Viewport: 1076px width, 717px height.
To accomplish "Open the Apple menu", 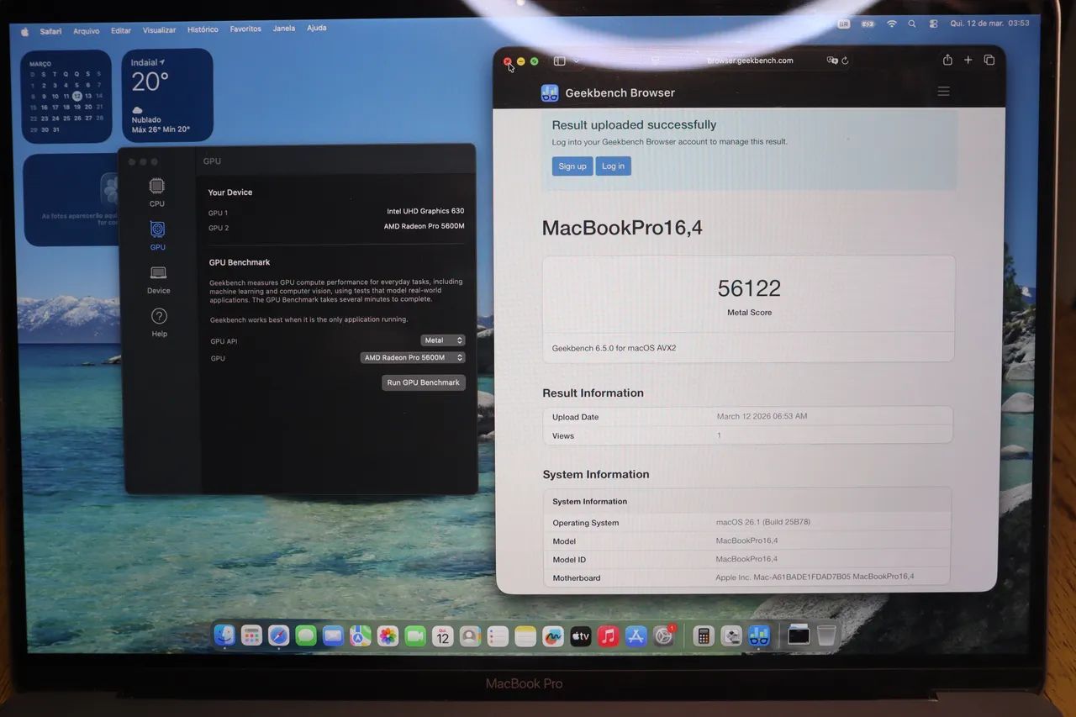I will coord(24,31).
